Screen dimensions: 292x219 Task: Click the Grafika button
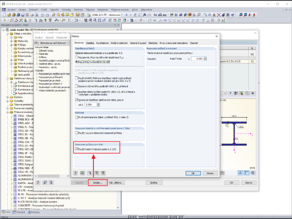pyautogui.click(x=154, y=182)
